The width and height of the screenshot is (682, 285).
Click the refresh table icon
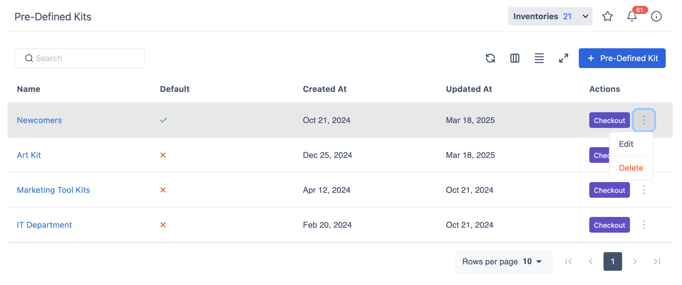coord(490,58)
